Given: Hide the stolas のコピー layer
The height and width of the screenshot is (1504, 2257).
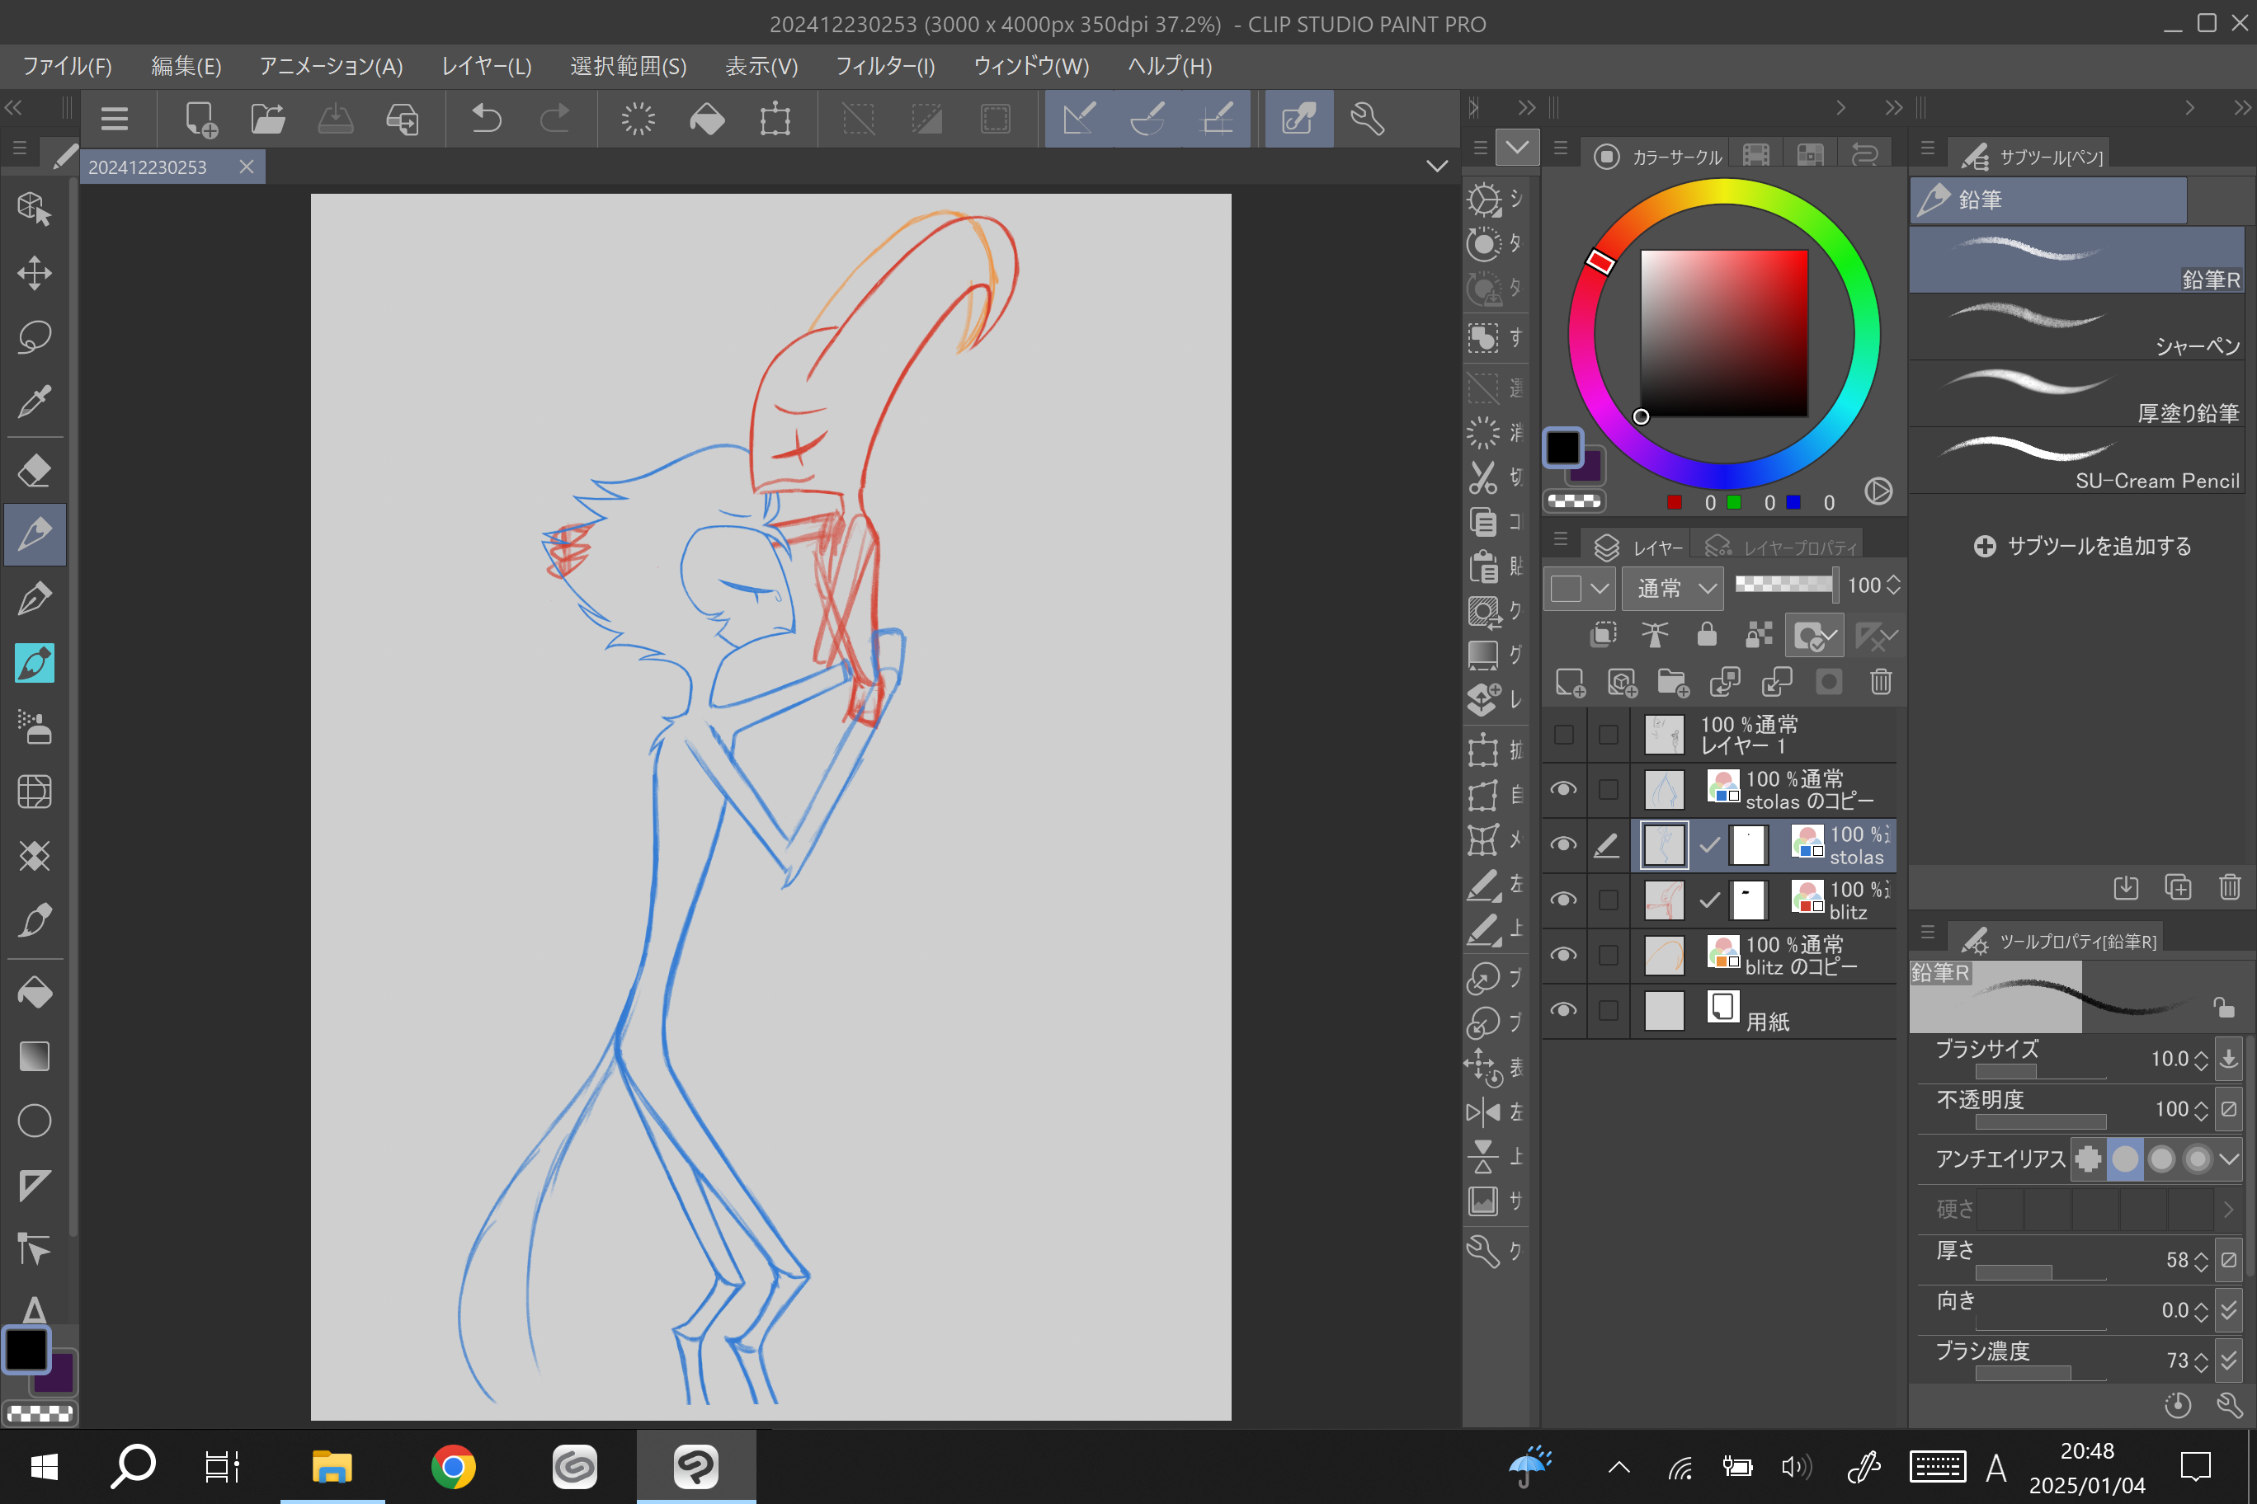Looking at the screenshot, I should point(1563,789).
